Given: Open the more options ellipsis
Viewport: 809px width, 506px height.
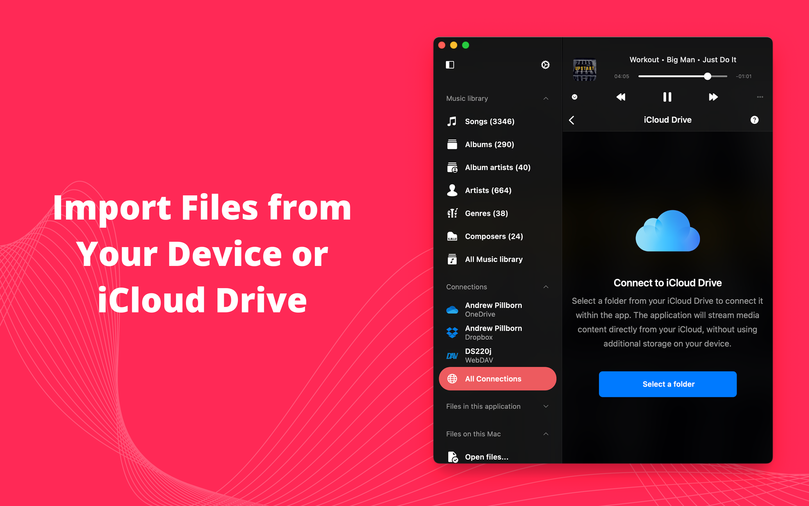Looking at the screenshot, I should point(760,97).
